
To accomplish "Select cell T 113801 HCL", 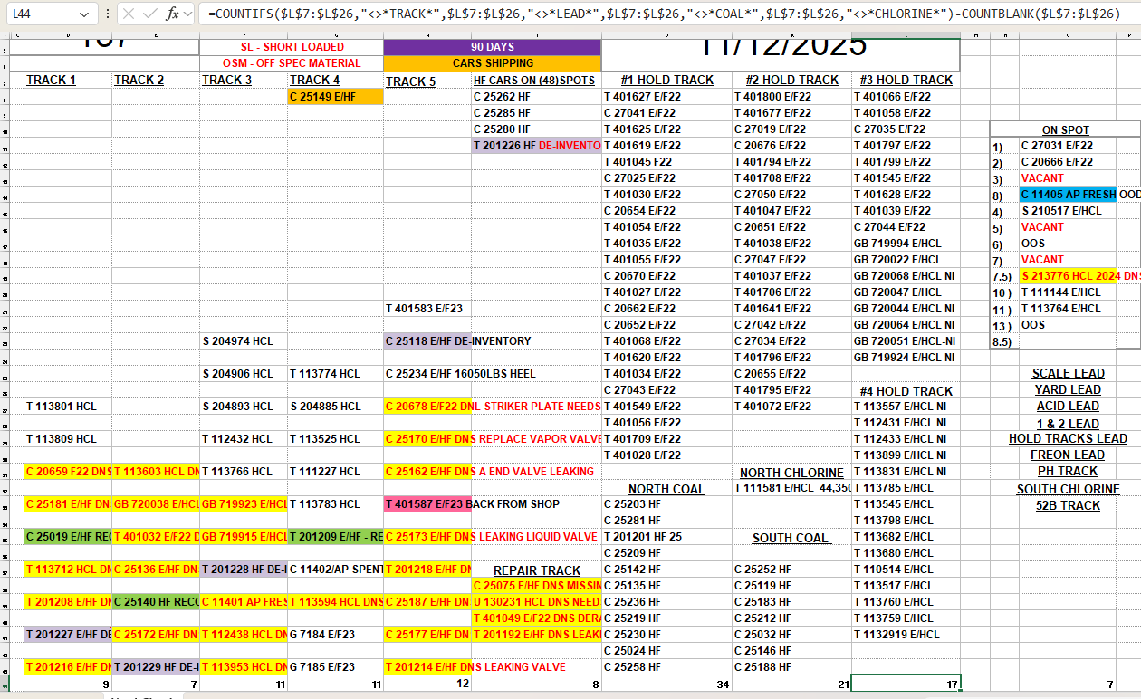I will [68, 406].
